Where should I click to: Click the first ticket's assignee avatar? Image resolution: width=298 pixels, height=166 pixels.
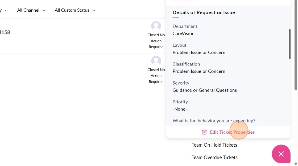coord(156,26)
